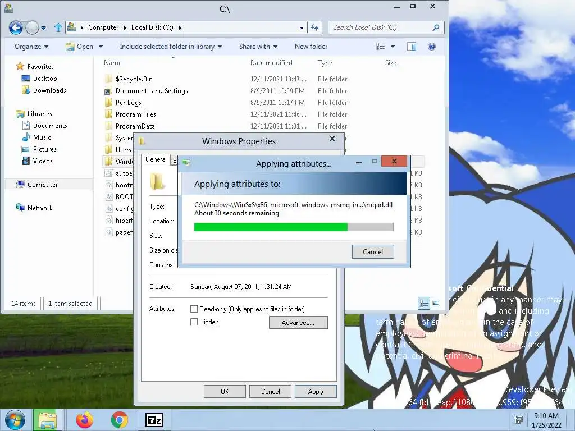Minimize the Applying attributes dialog
Image resolution: width=575 pixels, height=431 pixels.
[359, 162]
